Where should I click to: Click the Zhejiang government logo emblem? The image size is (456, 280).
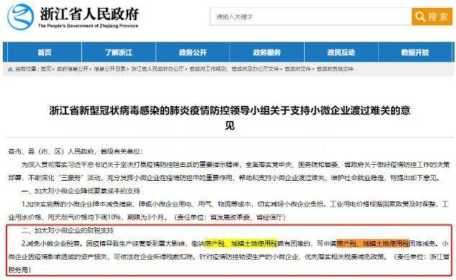tap(20, 17)
